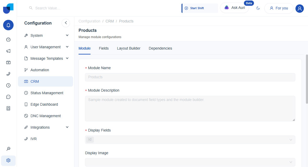
Task: Open the user profile avatar
Action: click(x=300, y=8)
